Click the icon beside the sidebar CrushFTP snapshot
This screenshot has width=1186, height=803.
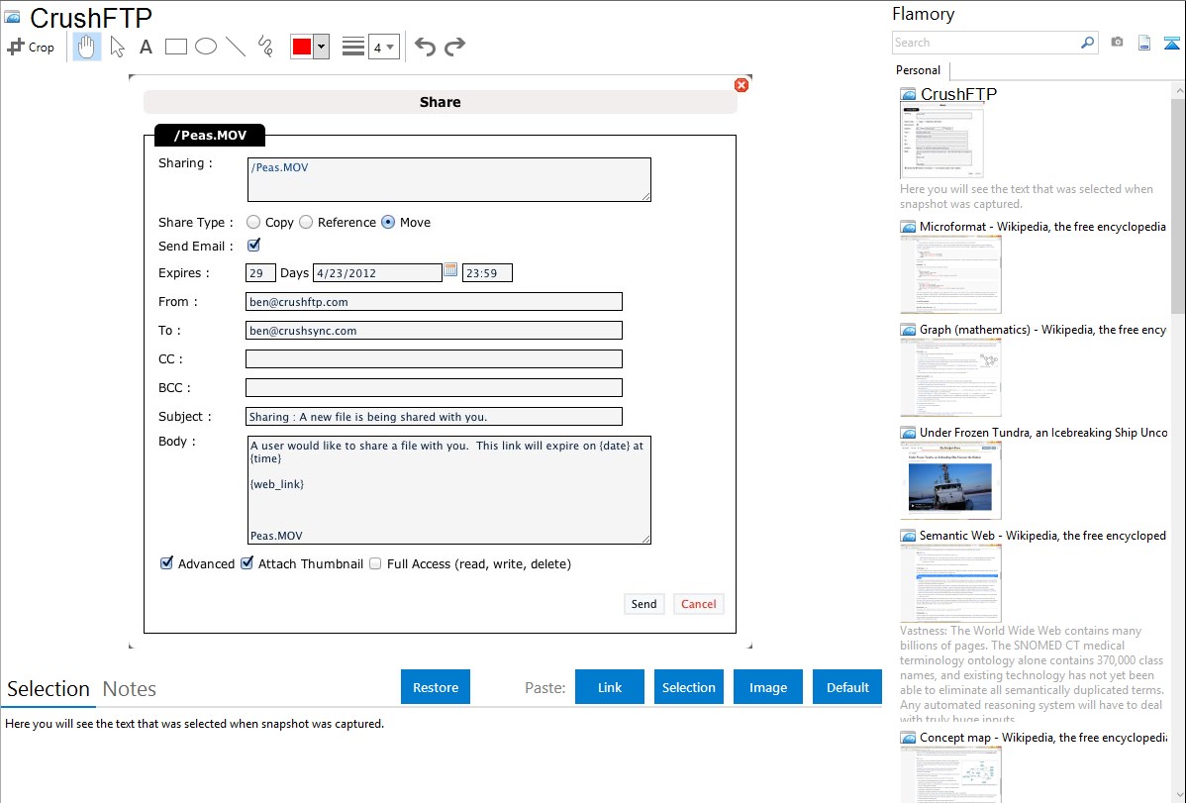point(908,95)
